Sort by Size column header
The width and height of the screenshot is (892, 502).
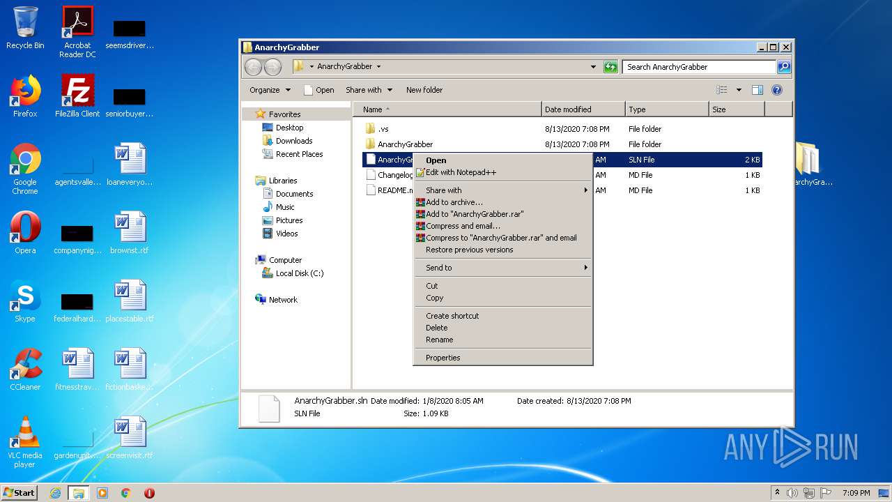737,109
